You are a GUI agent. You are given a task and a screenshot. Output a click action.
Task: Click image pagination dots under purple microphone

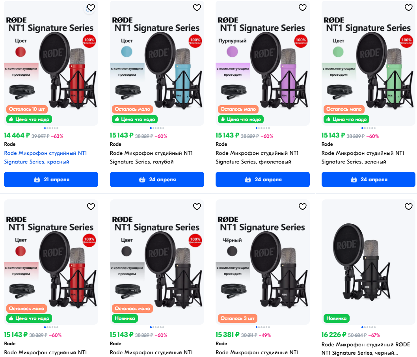point(262,128)
